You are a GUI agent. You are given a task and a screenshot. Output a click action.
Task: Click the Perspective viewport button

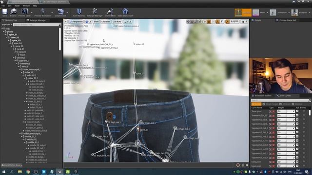pos(76,21)
